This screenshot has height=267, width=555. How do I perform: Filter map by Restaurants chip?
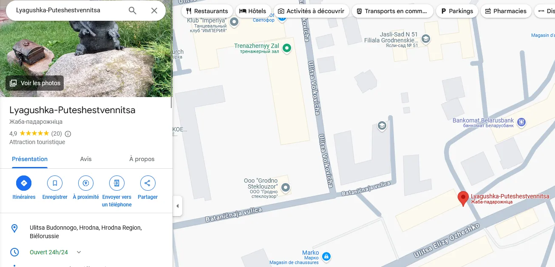[x=207, y=11]
